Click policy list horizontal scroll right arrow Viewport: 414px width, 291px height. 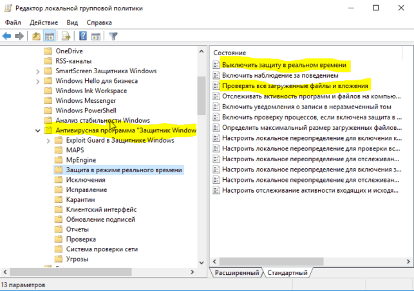coord(408,261)
